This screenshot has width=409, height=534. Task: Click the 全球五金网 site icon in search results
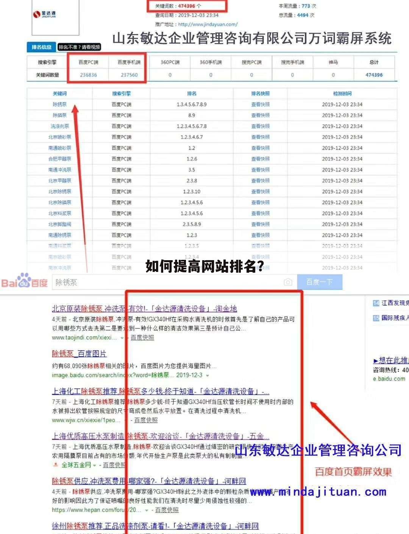pos(56,465)
